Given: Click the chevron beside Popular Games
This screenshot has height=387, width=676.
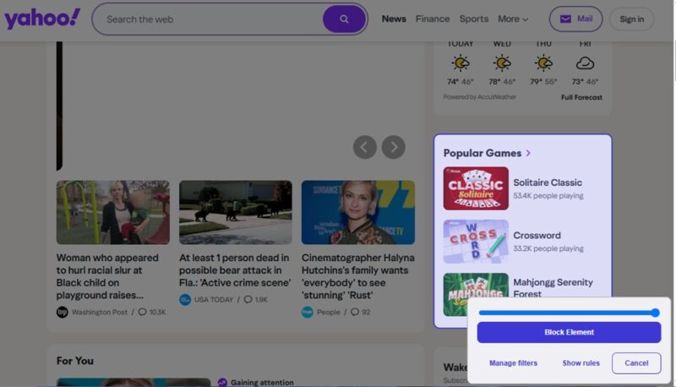Looking at the screenshot, I should (528, 153).
